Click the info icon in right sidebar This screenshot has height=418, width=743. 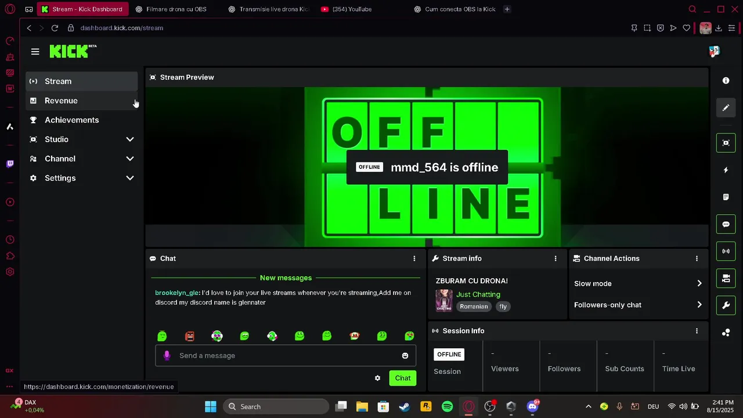(726, 81)
